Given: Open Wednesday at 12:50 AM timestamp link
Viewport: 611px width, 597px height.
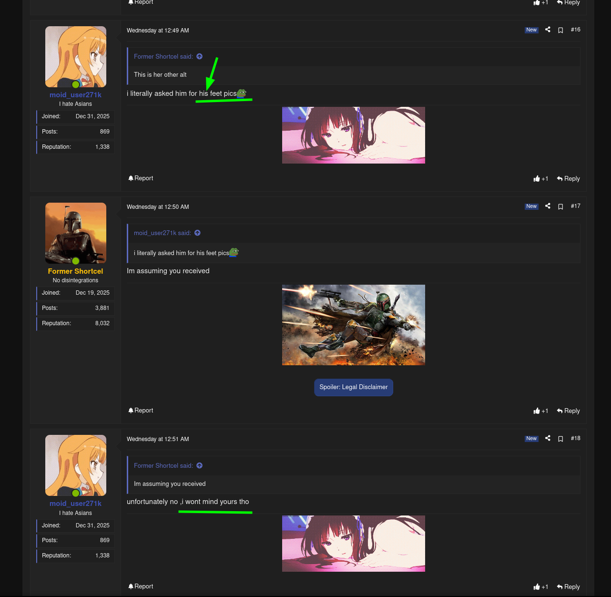Looking at the screenshot, I should [x=158, y=207].
